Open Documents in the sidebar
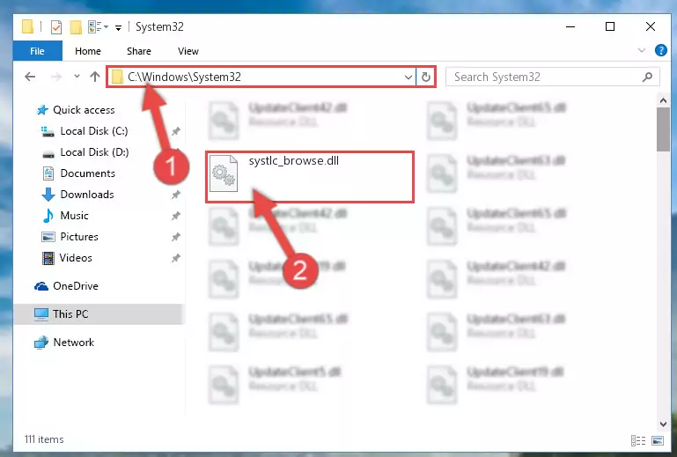The image size is (677, 457). [x=88, y=173]
